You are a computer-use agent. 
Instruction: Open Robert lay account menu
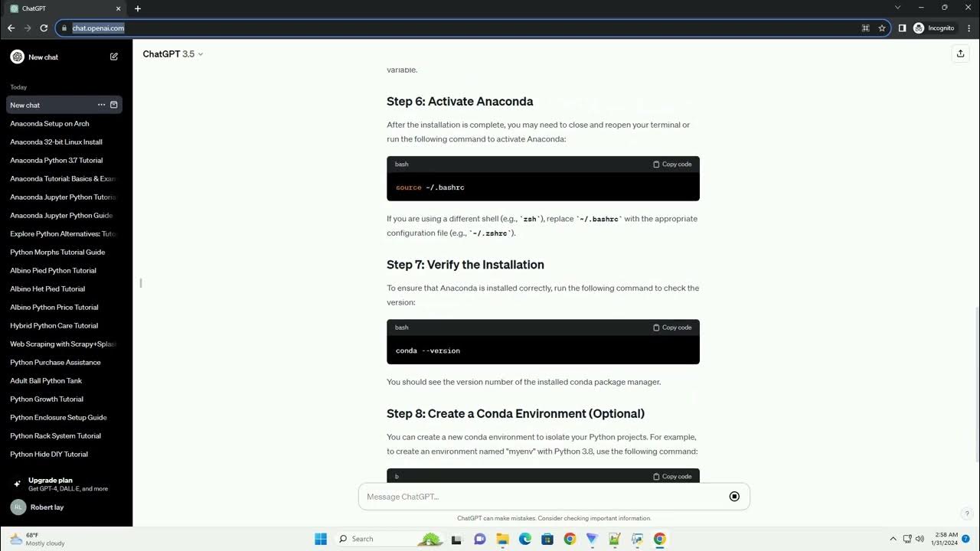66,507
